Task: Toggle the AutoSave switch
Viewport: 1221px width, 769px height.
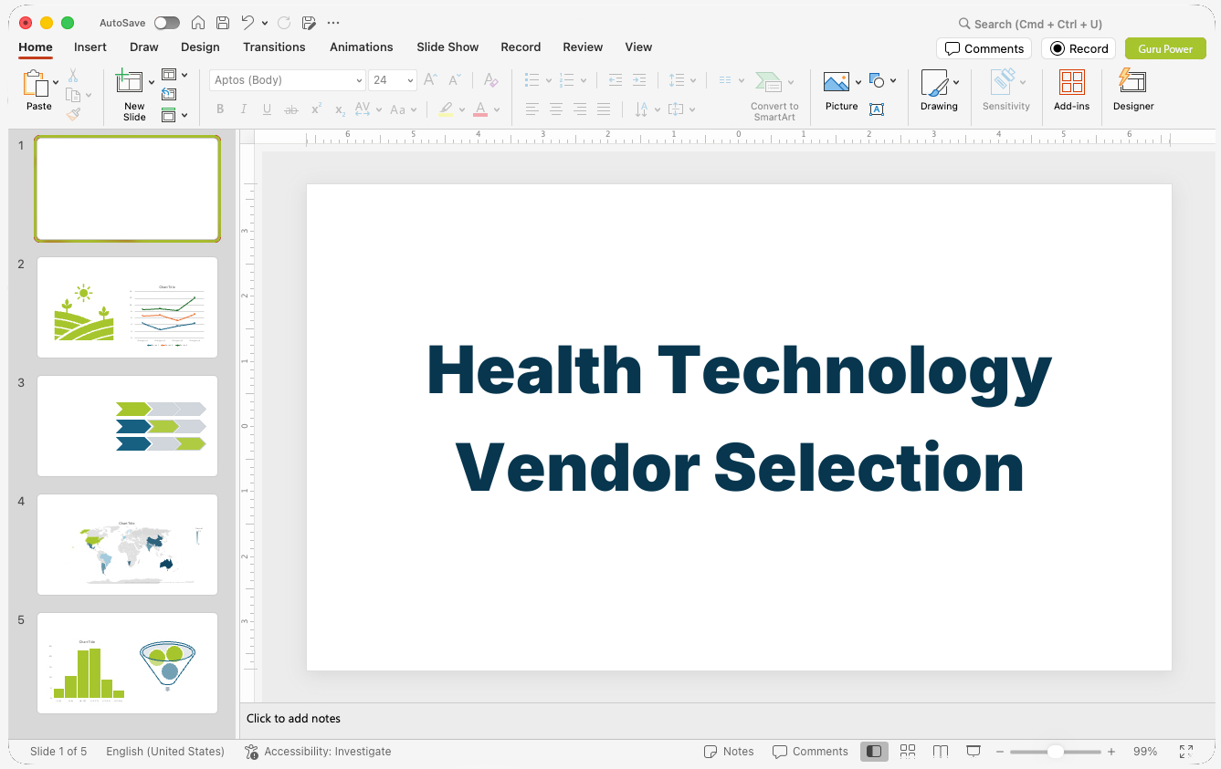Action: (x=167, y=23)
